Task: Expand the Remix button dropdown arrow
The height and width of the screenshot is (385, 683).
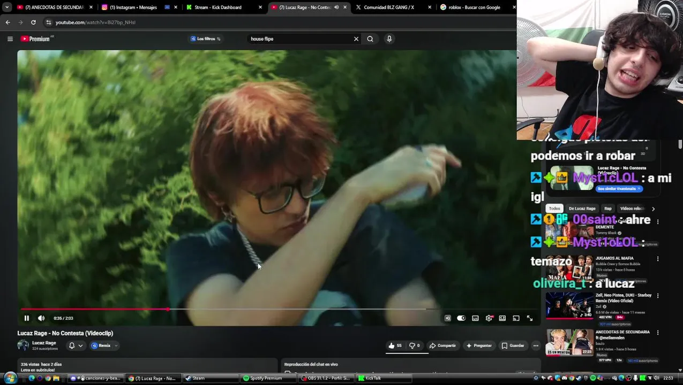Action: click(116, 345)
